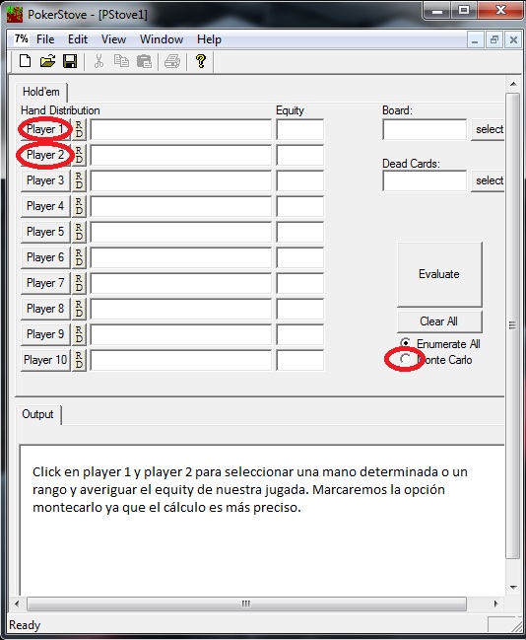This screenshot has height=640, width=526.
Task: Save with the floppy disk icon
Action: pos(70,61)
